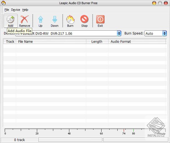Click the '60' minute scale label
Image resolution: width=170 pixels, height=143 pixels.
click(101, 134)
